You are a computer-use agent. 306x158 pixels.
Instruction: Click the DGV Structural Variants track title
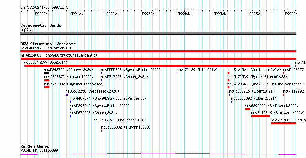coord(48,44)
